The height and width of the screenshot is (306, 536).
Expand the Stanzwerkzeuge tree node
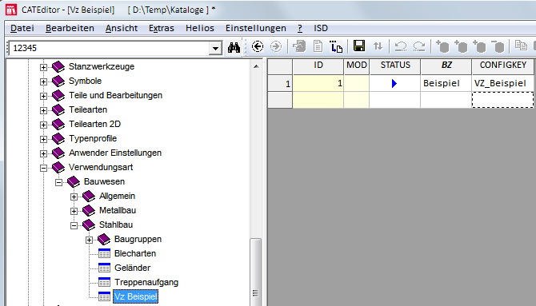pyautogui.click(x=43, y=67)
